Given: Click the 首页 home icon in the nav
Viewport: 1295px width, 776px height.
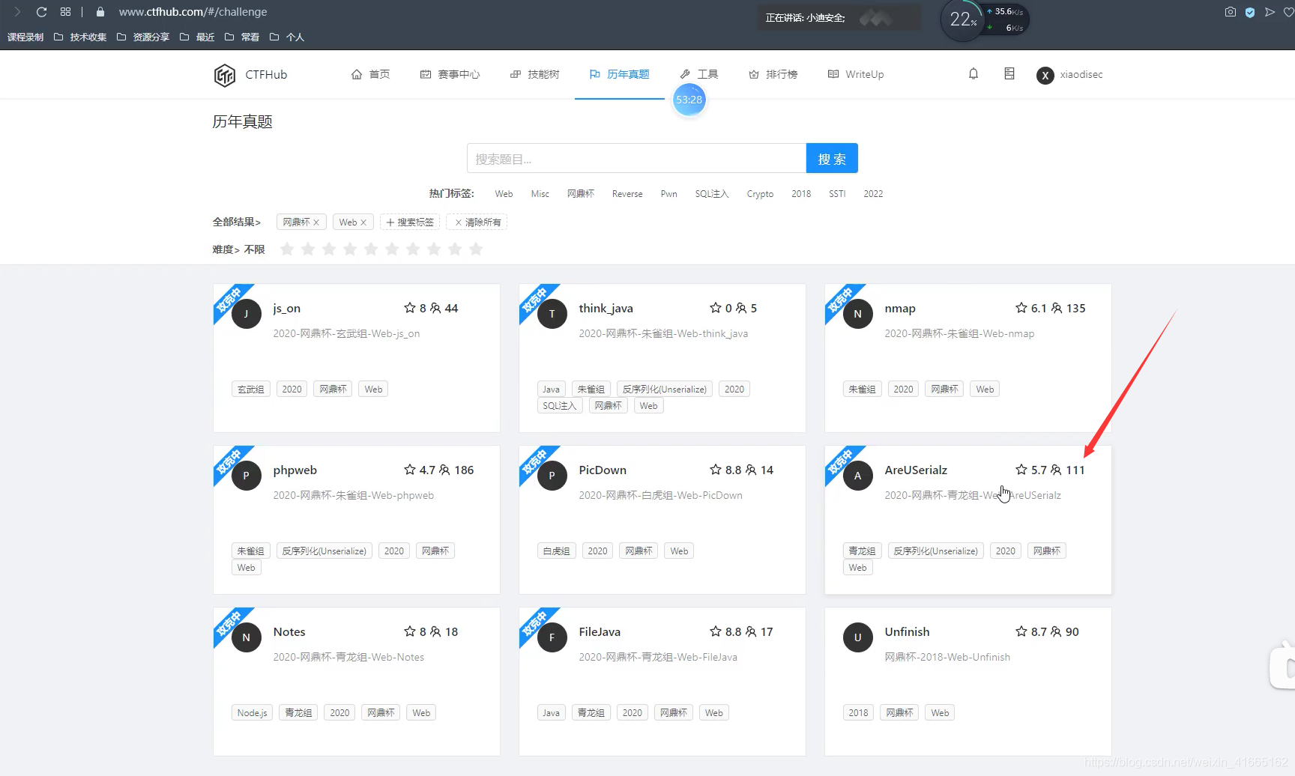Looking at the screenshot, I should click(x=357, y=74).
